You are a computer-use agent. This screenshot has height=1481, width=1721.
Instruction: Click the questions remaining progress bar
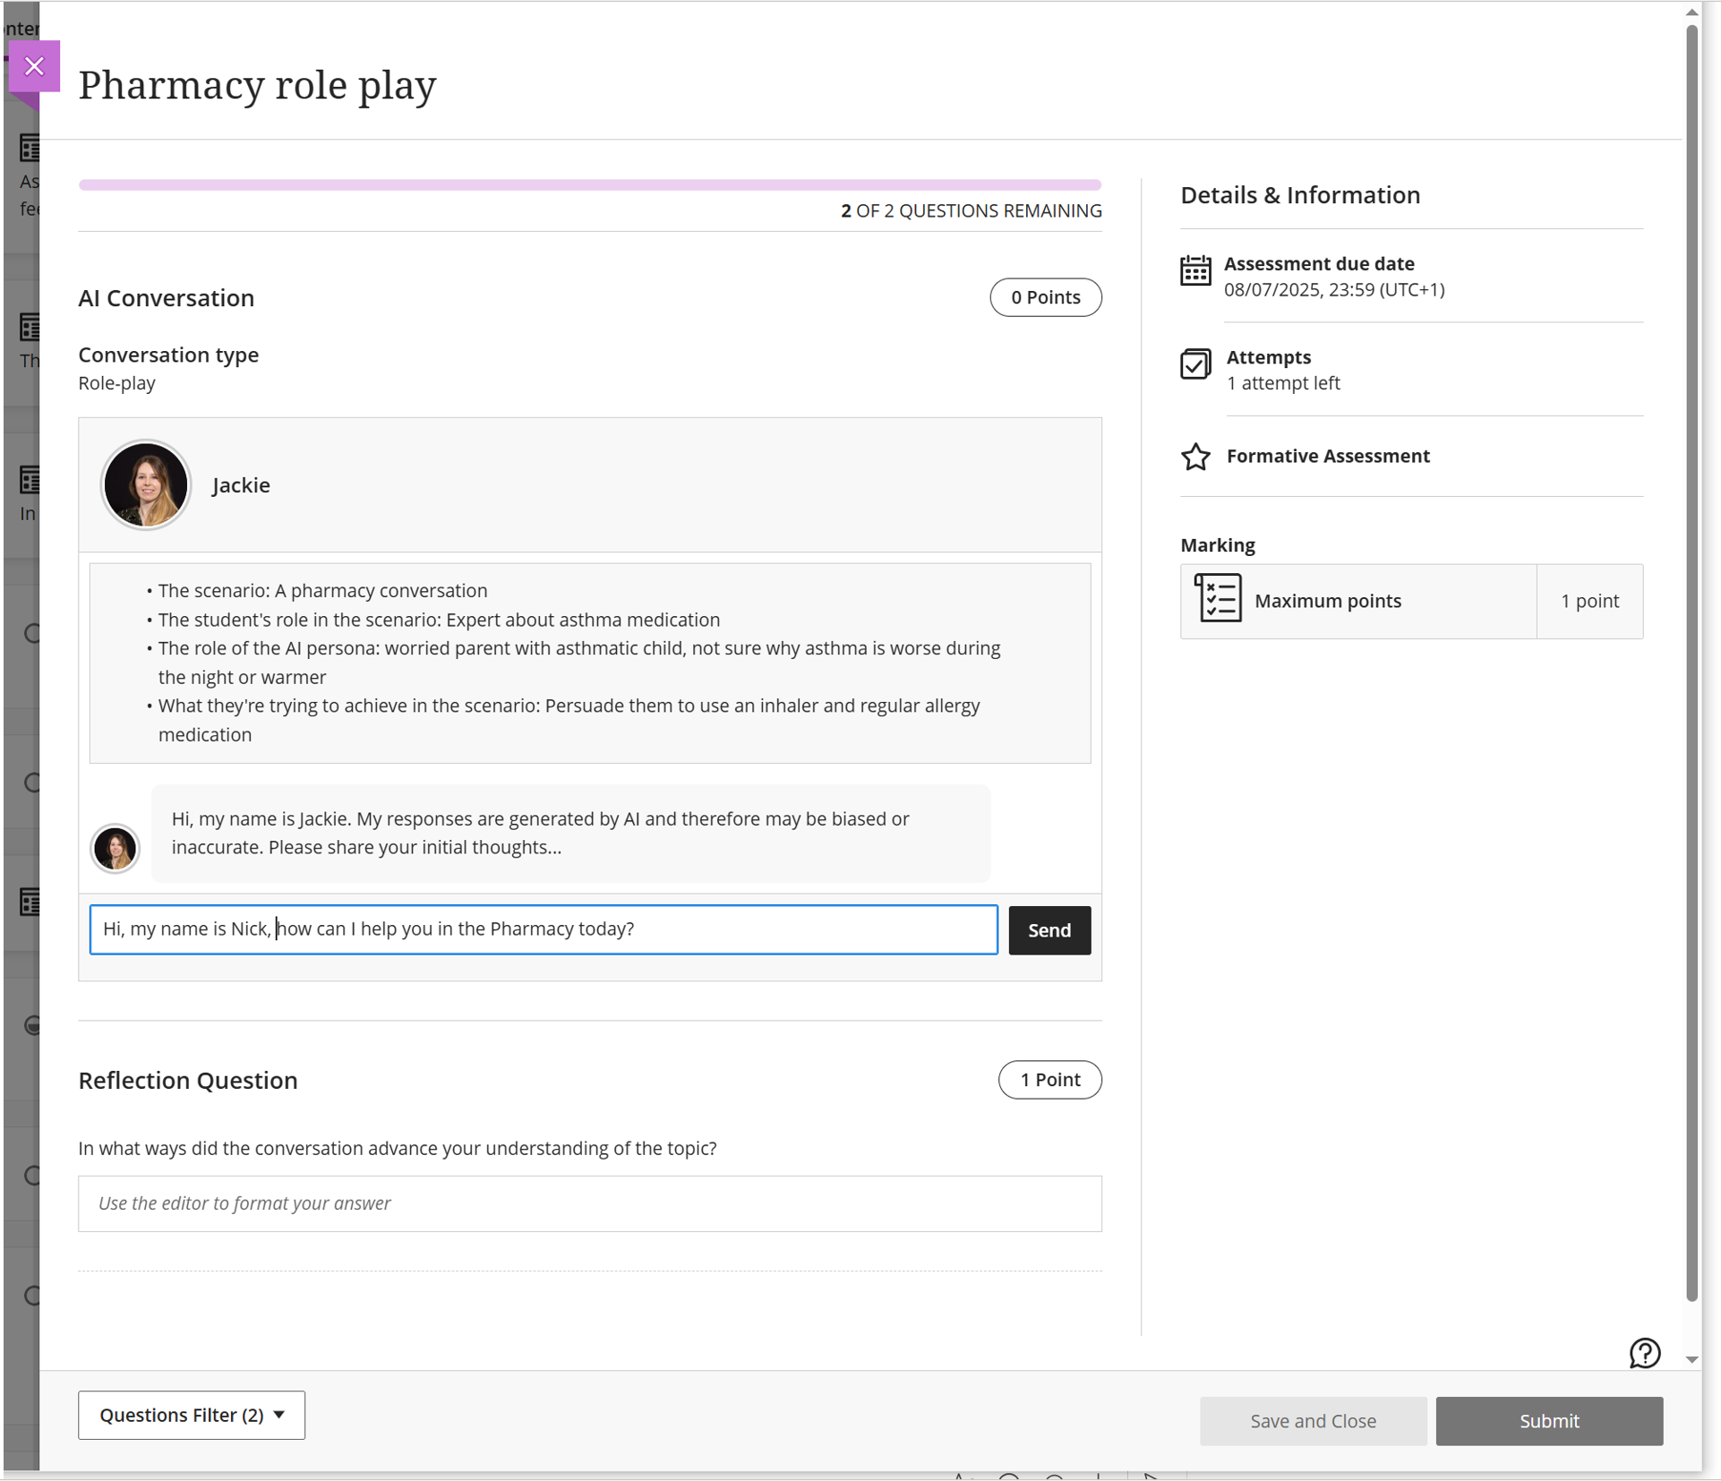click(x=589, y=185)
